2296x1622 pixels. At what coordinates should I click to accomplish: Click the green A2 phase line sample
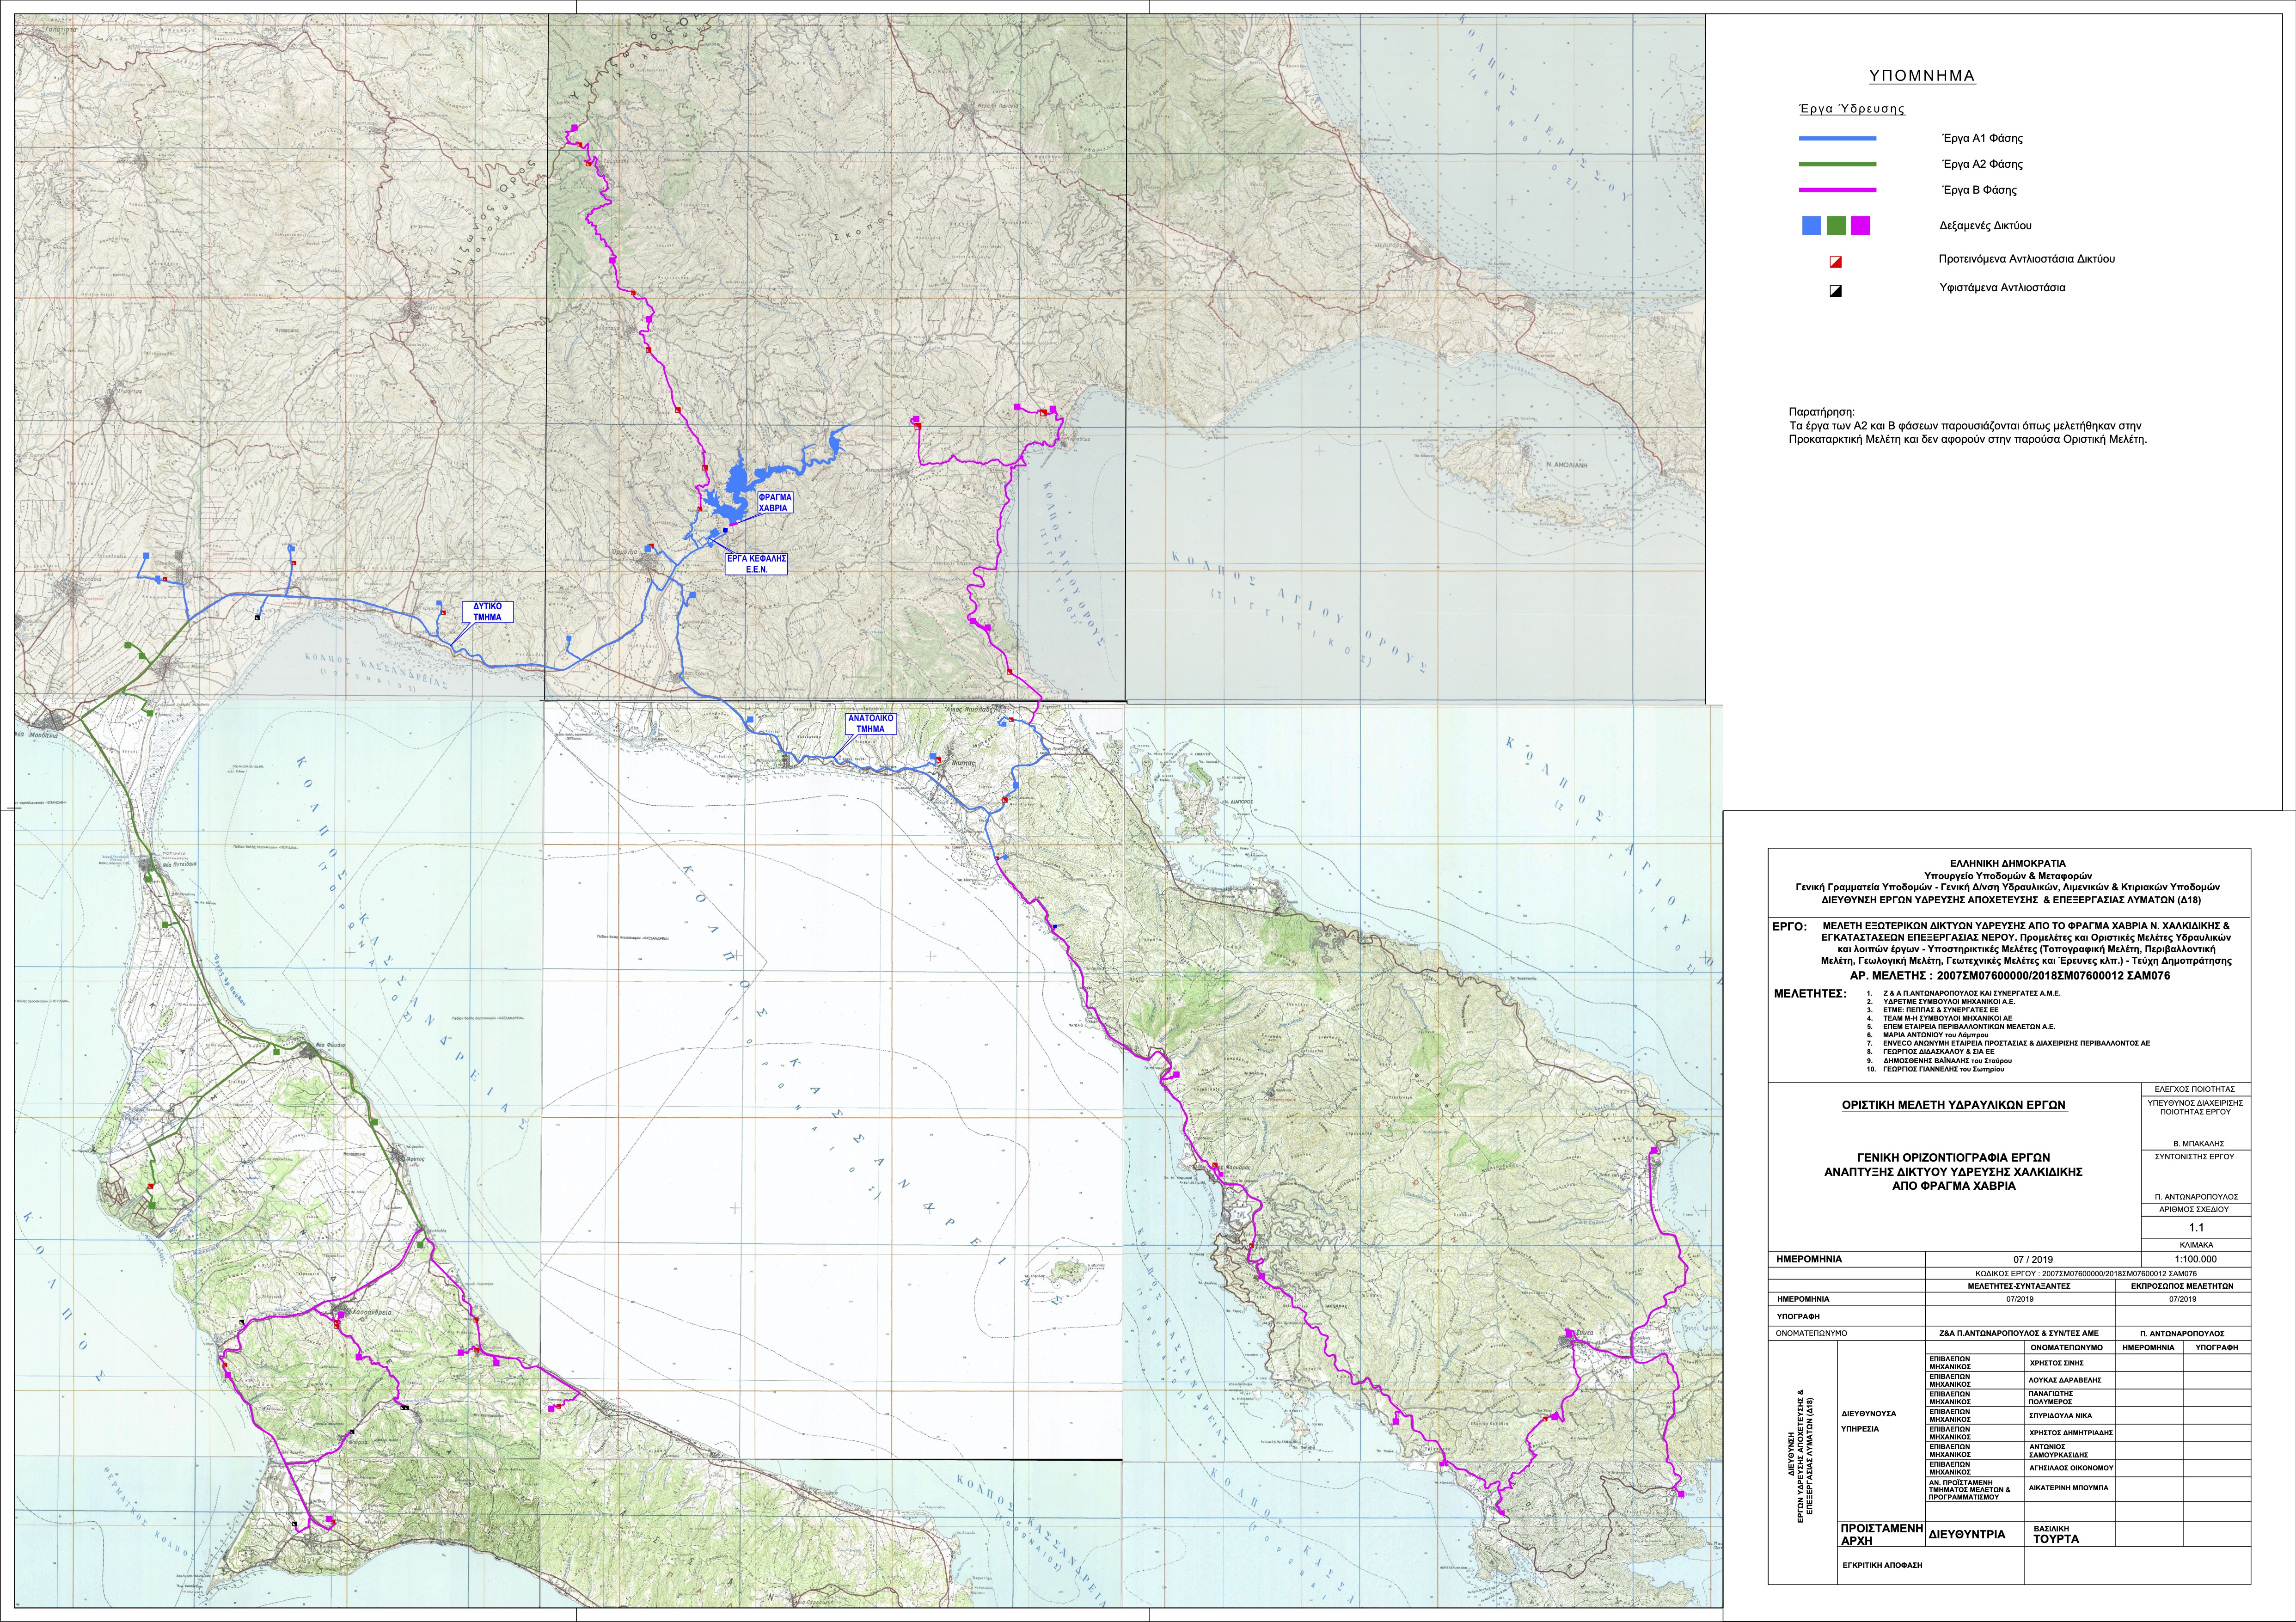point(1837,164)
